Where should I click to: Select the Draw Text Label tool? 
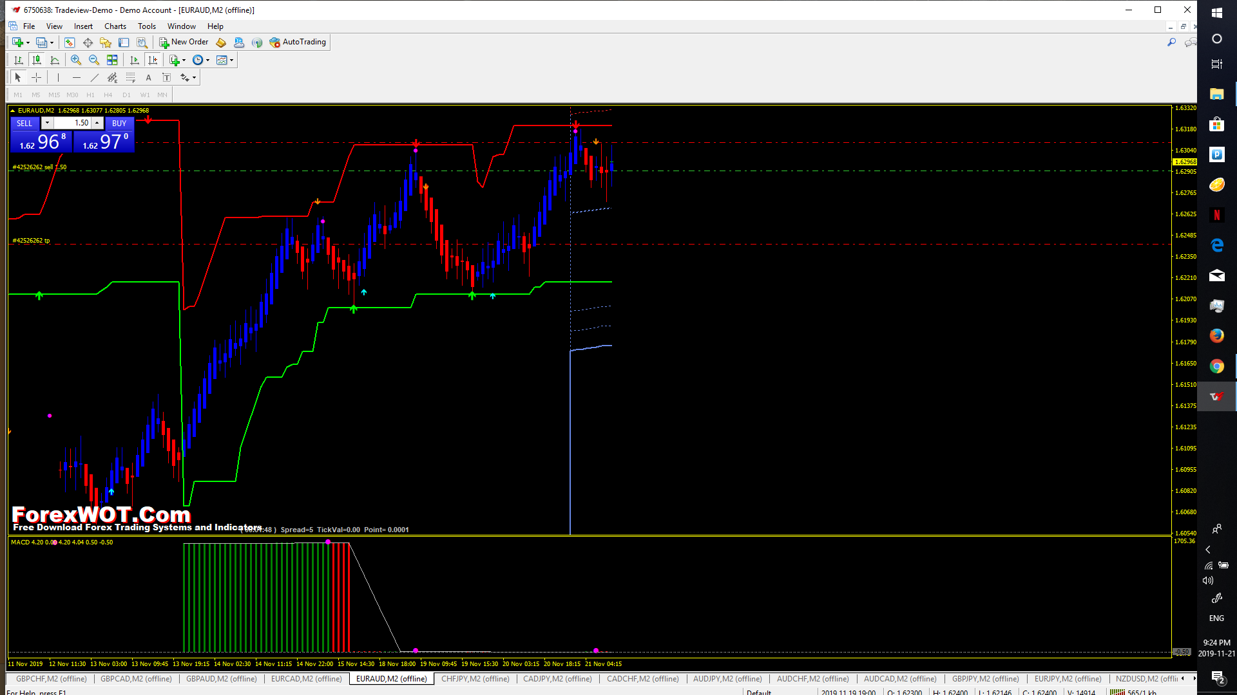166,77
